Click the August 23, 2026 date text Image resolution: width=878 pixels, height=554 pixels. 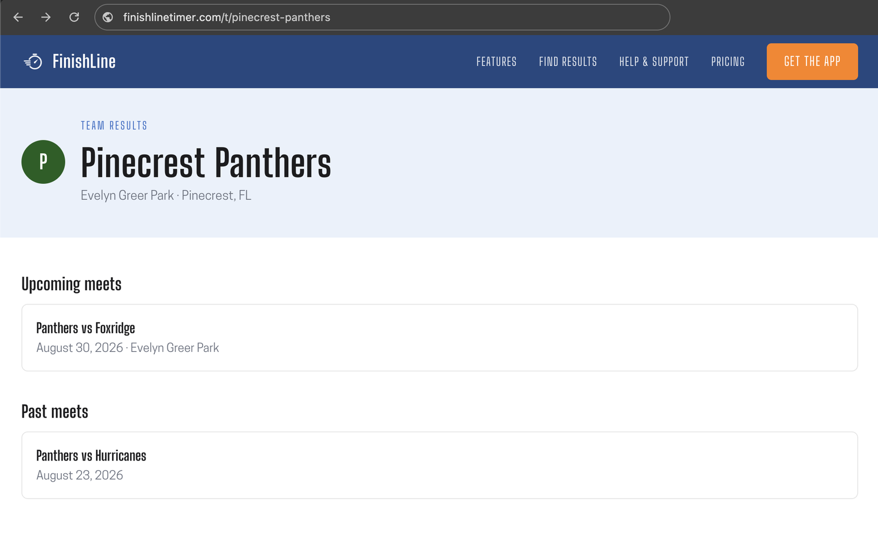click(x=80, y=475)
